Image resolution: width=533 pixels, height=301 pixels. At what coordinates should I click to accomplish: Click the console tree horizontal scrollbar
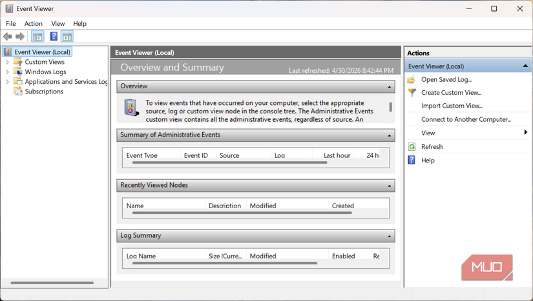point(52,283)
